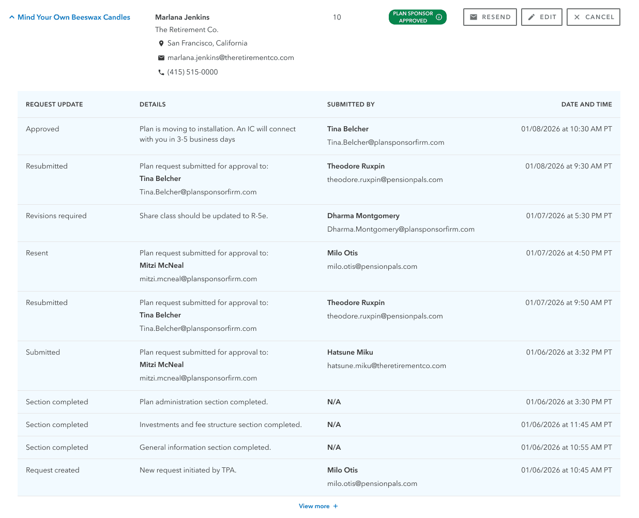The height and width of the screenshot is (518, 639).
Task: Click 01/06/2026 at 3:32 PM PT timestamp
Action: pyautogui.click(x=569, y=353)
